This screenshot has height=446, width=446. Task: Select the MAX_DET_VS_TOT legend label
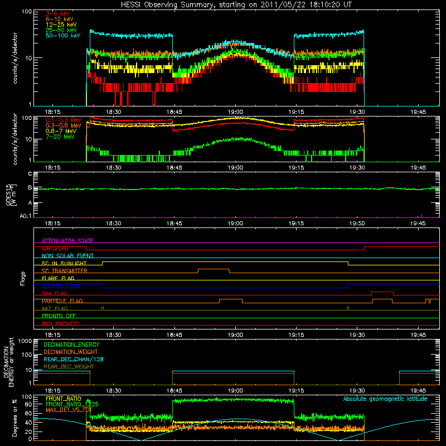[69, 410]
